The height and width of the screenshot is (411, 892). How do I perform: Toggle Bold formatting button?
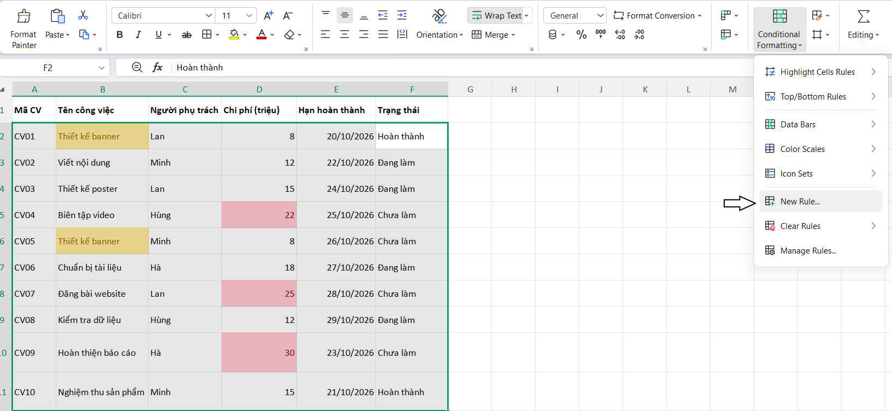click(120, 35)
